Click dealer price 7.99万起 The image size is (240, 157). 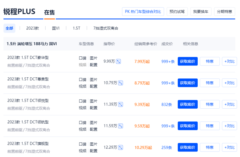(142, 62)
